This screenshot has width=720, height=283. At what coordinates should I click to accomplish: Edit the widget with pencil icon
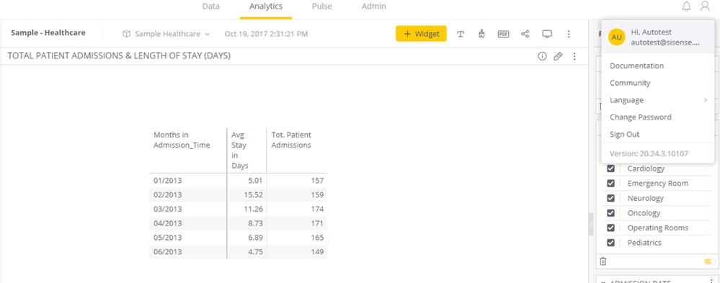coord(558,56)
